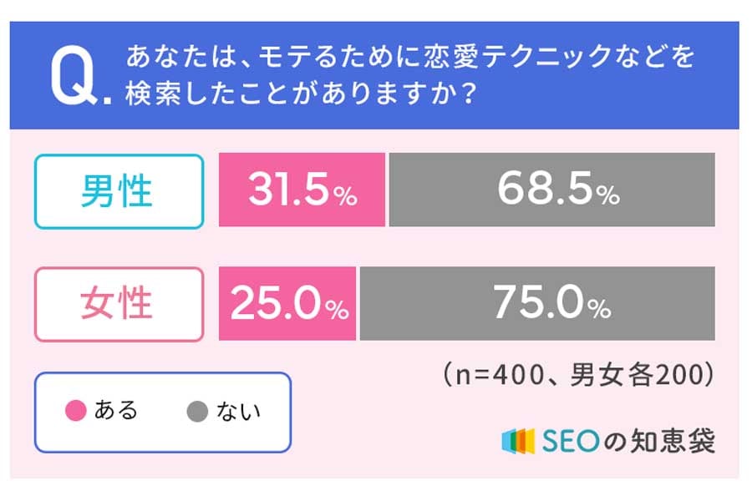
Task: Select the gray 75.0% bar segment
Action: [x=537, y=304]
